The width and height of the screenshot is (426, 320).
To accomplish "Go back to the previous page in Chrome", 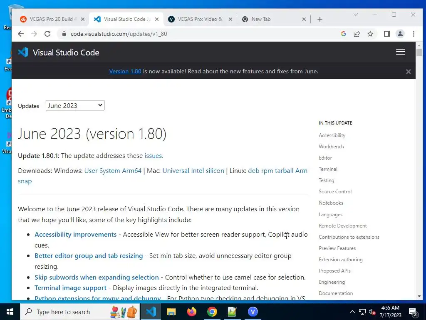I will [x=21, y=34].
